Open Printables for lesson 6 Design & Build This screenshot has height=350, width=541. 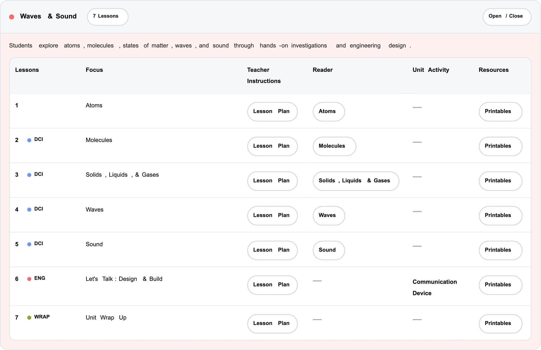pos(500,285)
